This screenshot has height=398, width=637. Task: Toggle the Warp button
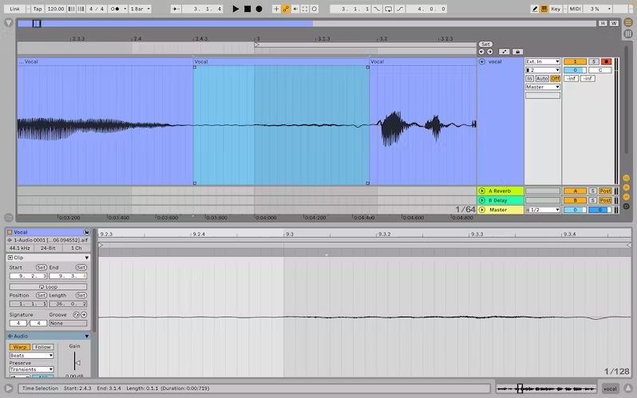pyautogui.click(x=19, y=347)
